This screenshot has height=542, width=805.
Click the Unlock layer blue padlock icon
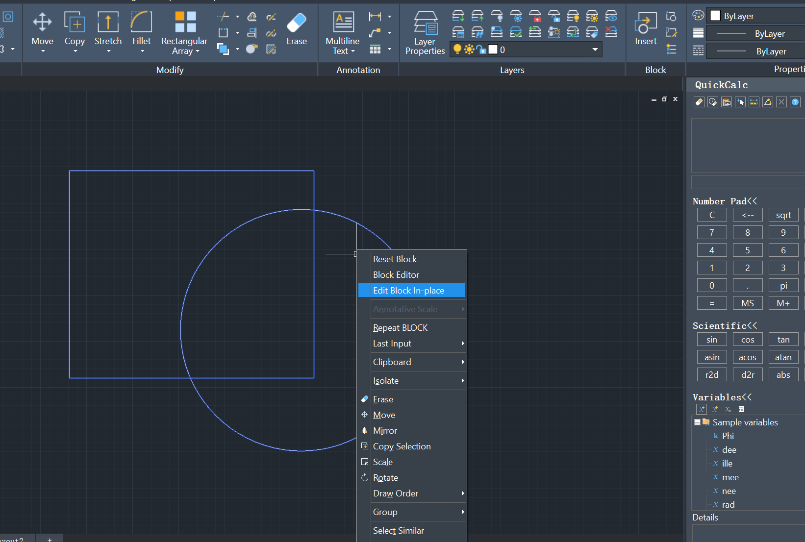point(554,17)
